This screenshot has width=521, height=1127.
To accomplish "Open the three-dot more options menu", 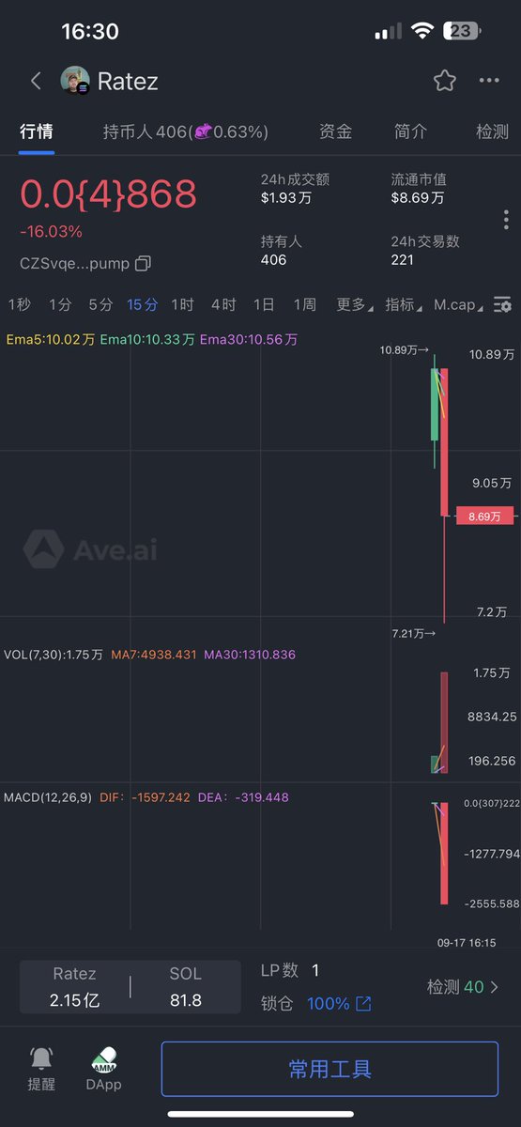I will [489, 81].
